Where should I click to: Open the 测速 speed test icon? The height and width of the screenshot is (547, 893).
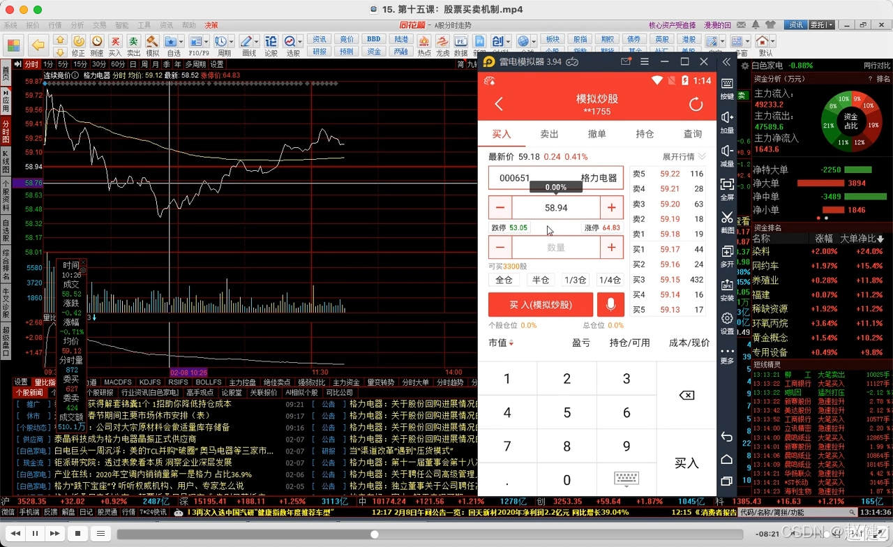pyautogui.click(x=97, y=45)
